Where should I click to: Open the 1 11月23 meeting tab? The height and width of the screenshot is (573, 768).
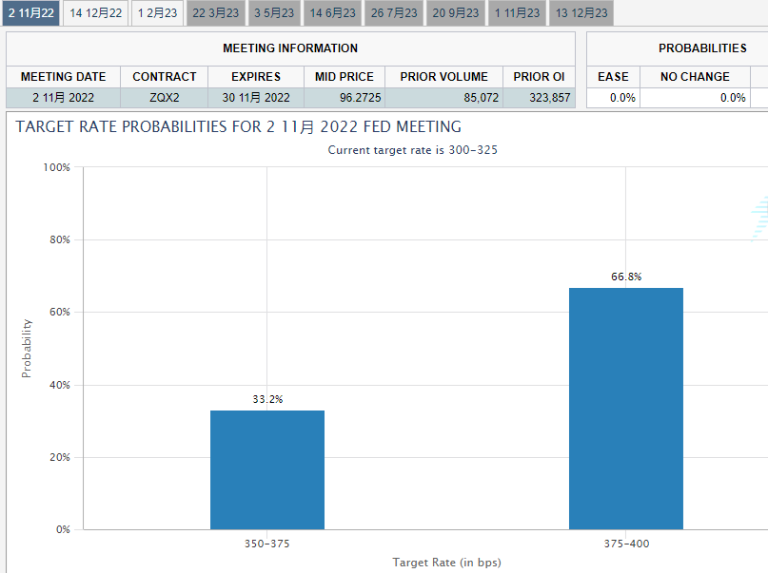pos(518,13)
